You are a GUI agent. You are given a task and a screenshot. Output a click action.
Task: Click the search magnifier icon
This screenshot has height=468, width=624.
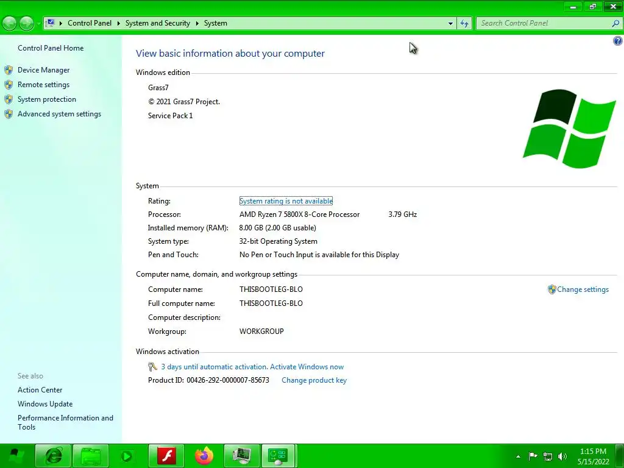point(615,23)
